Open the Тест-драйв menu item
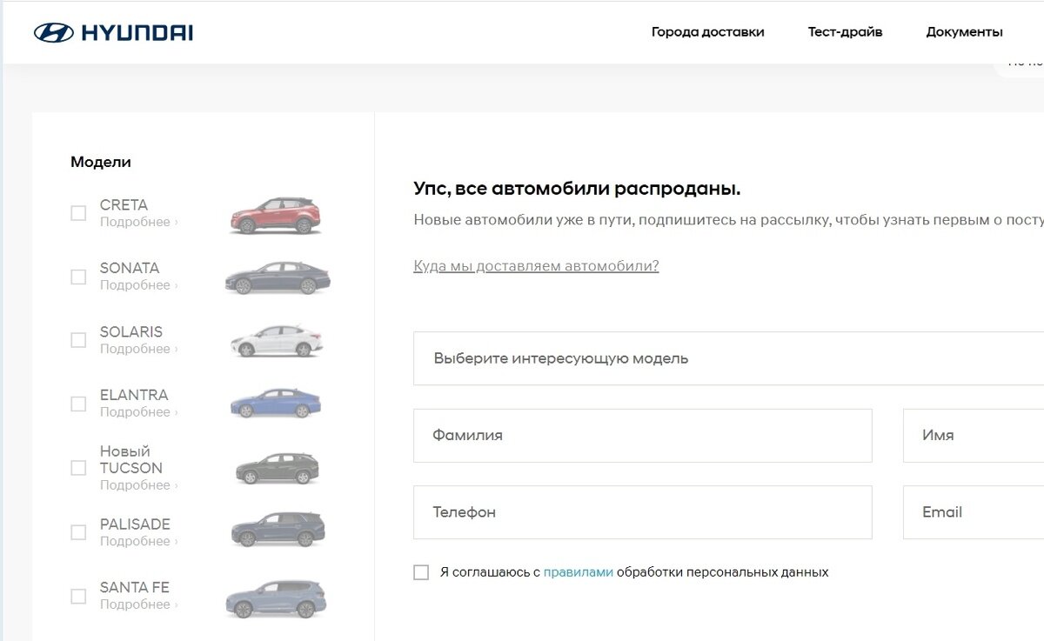 (x=845, y=32)
